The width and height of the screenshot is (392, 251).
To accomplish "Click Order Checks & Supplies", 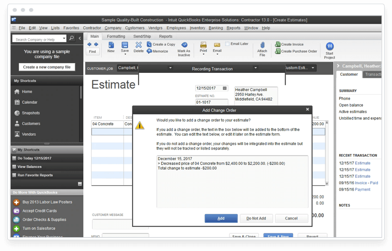I will [x=44, y=220].
